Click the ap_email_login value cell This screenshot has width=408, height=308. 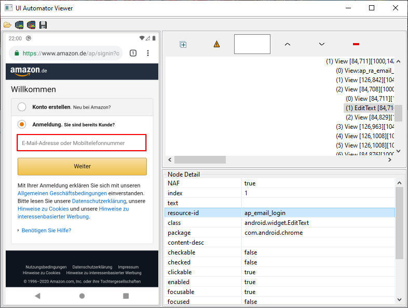tap(318, 213)
